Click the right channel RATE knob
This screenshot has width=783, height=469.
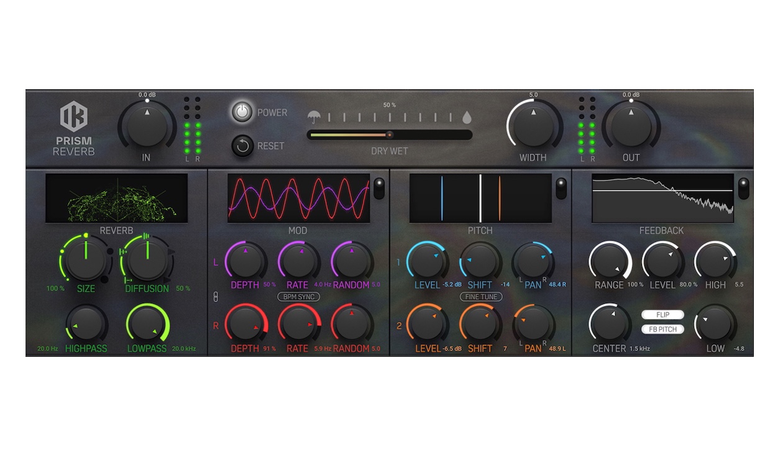click(298, 324)
